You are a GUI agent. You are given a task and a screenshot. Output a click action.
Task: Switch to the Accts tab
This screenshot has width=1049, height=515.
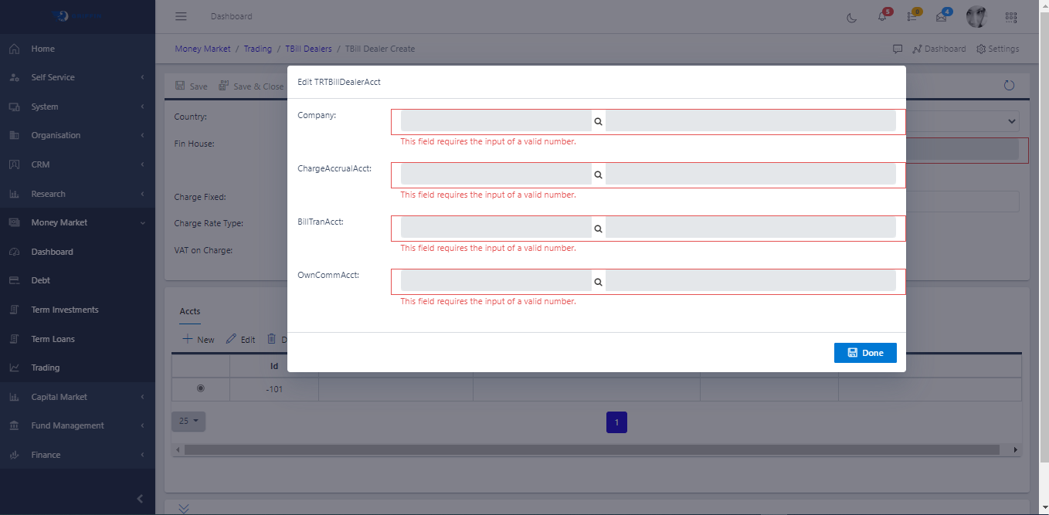[x=190, y=311]
